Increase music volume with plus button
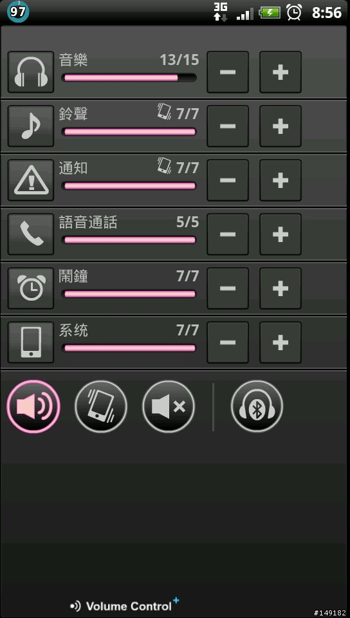 [x=281, y=72]
